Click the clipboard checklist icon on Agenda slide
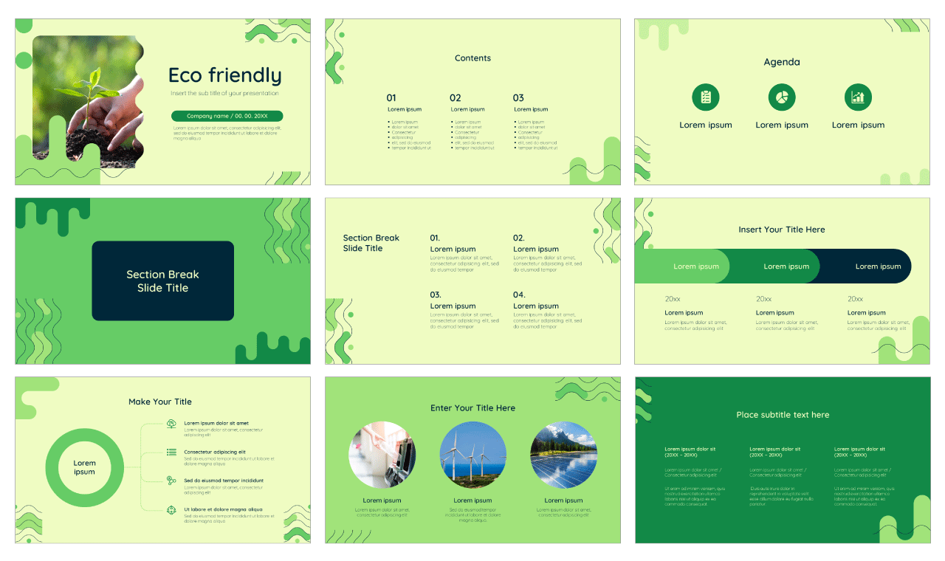Image resolution: width=945 pixels, height=561 pixels. [x=705, y=97]
